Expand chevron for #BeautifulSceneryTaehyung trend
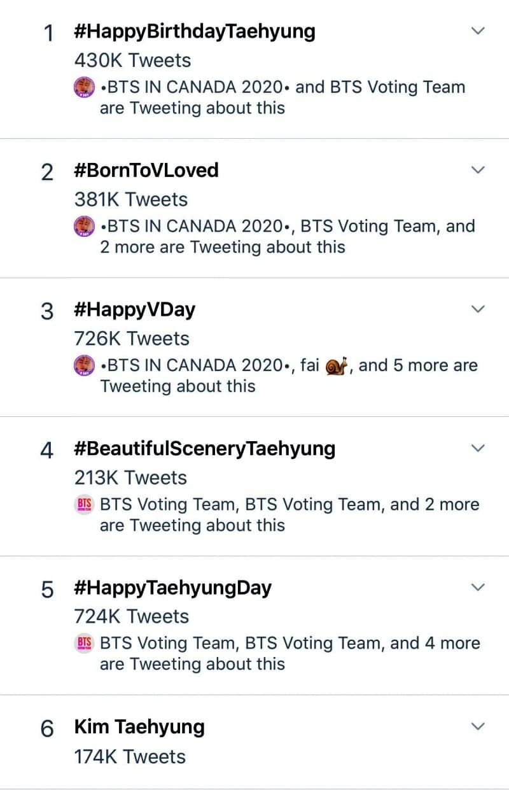 pos(477,448)
